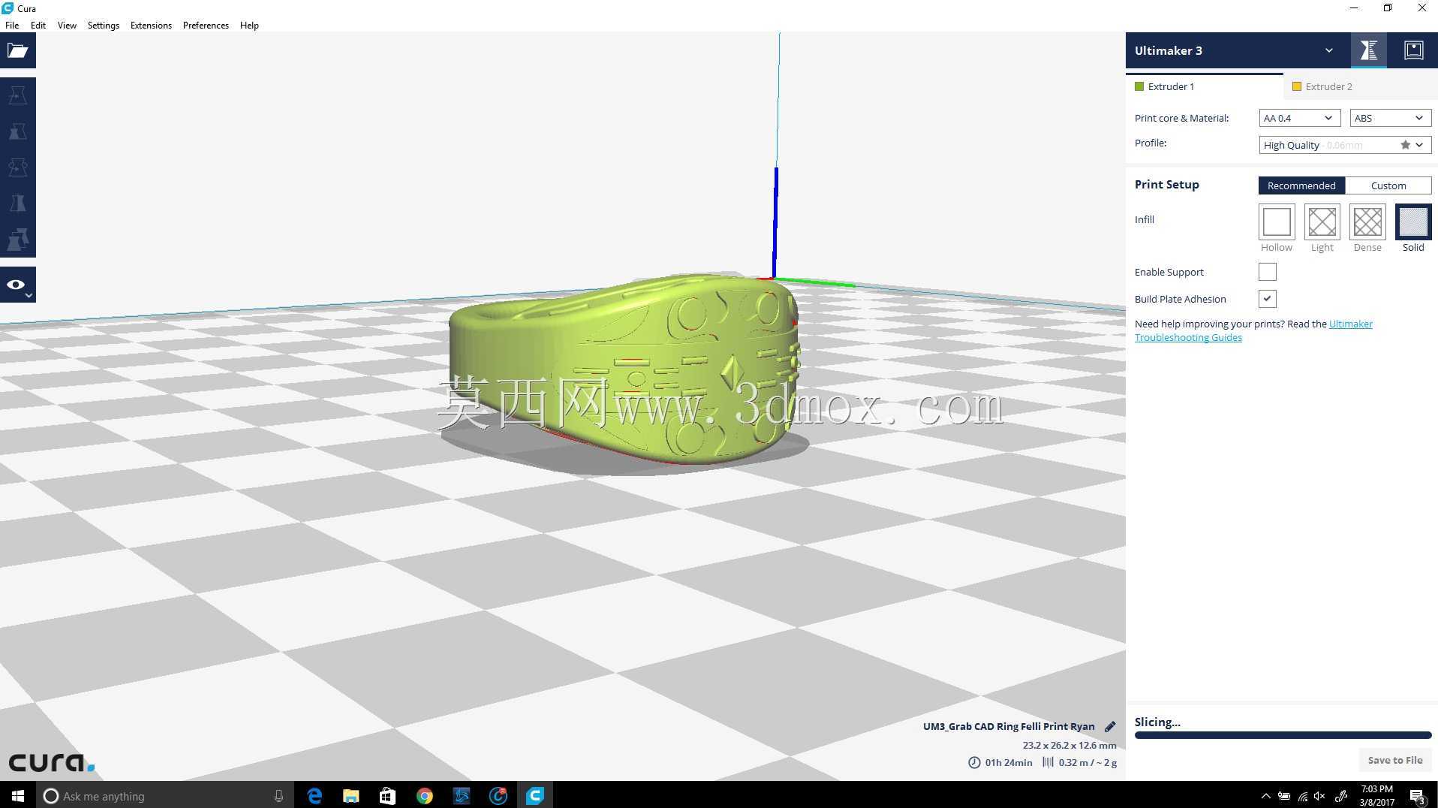Open the Ultimaker 3 printer dropdown
Screen dimensions: 1438x808
pos(1238,50)
